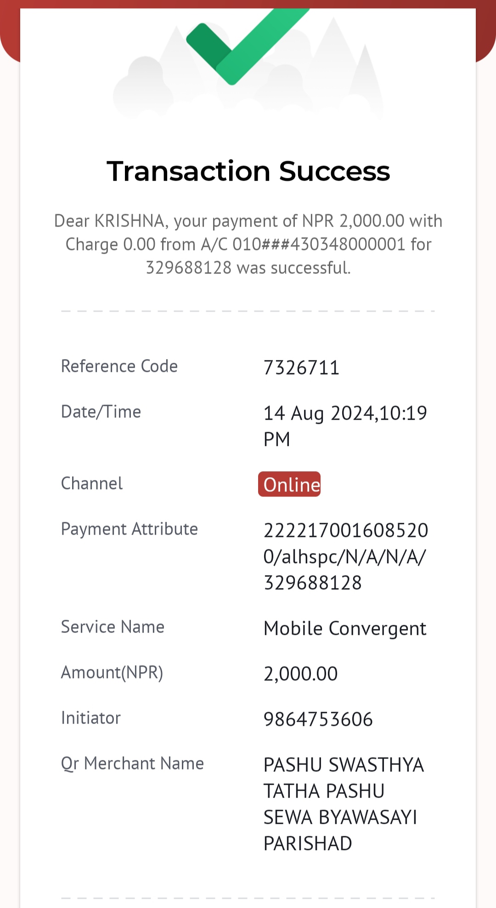Tap the initiator number 9864753606

(318, 720)
